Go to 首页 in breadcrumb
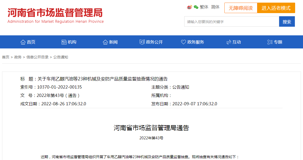The image size is (303, 160). [6, 57]
